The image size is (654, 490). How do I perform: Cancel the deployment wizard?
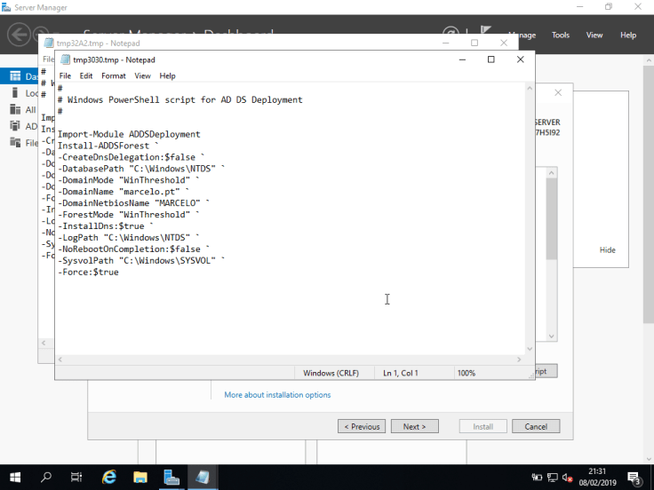coord(536,427)
